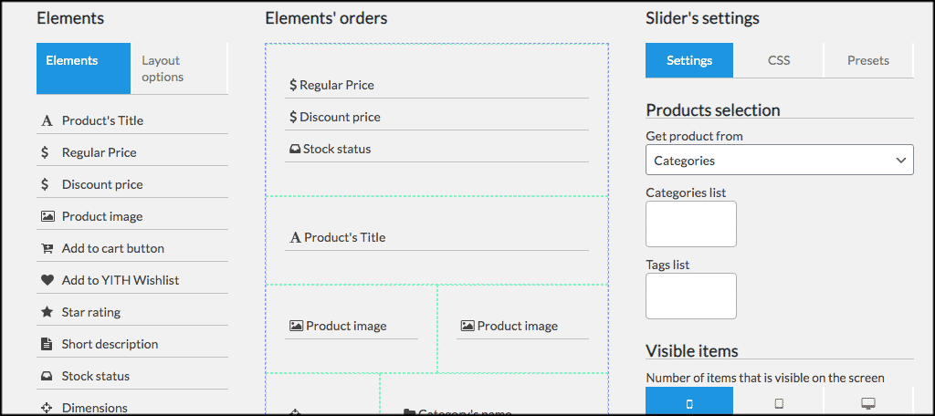Click the dollar icon beside Regular Price element
935x416 pixels.
pos(45,152)
